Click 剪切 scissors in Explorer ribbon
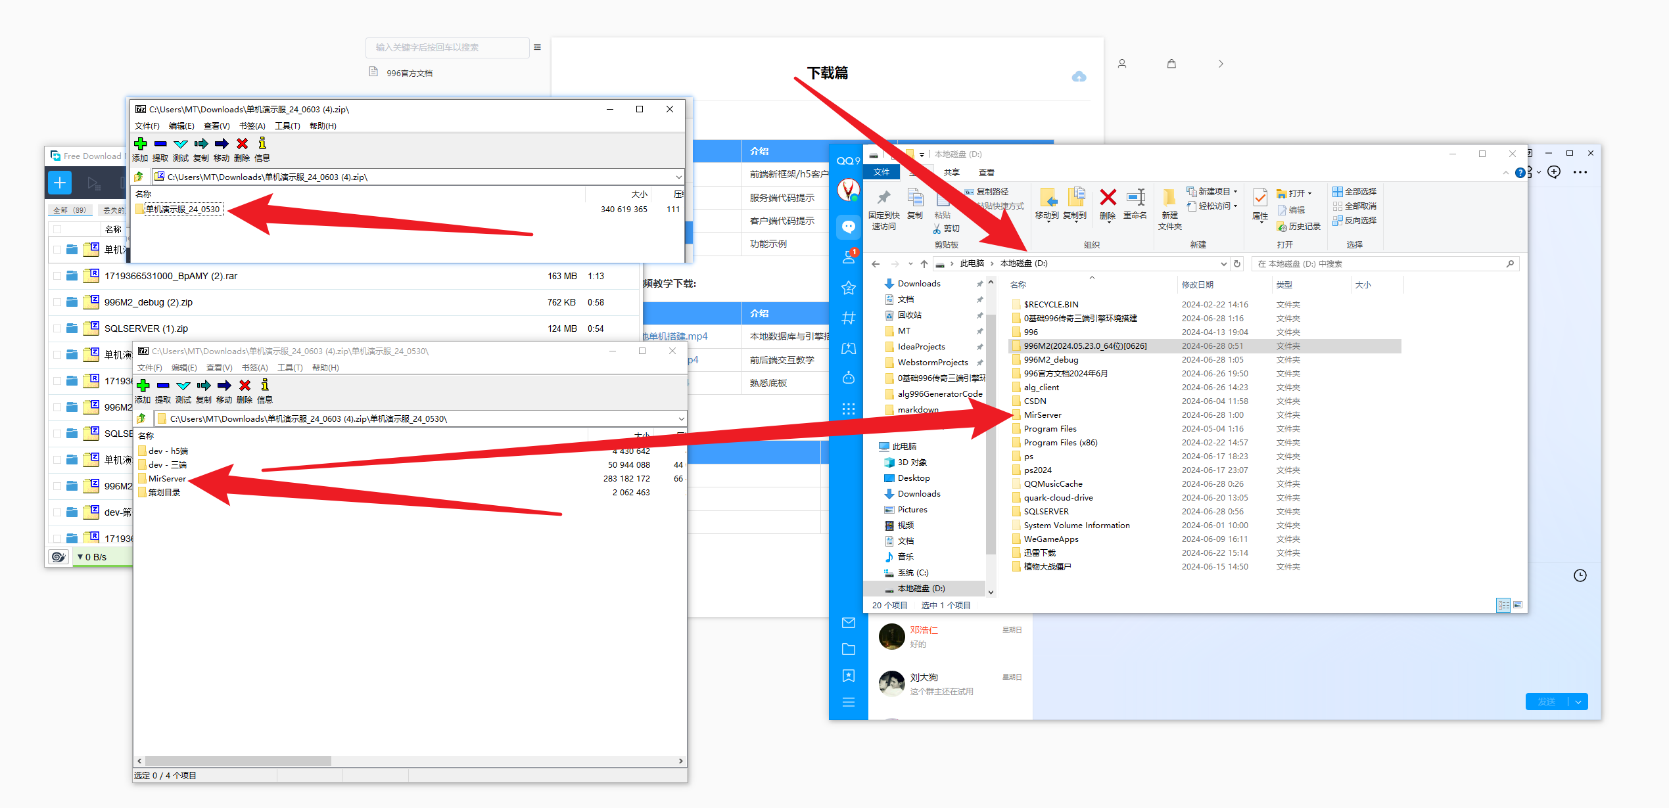 coord(937,229)
